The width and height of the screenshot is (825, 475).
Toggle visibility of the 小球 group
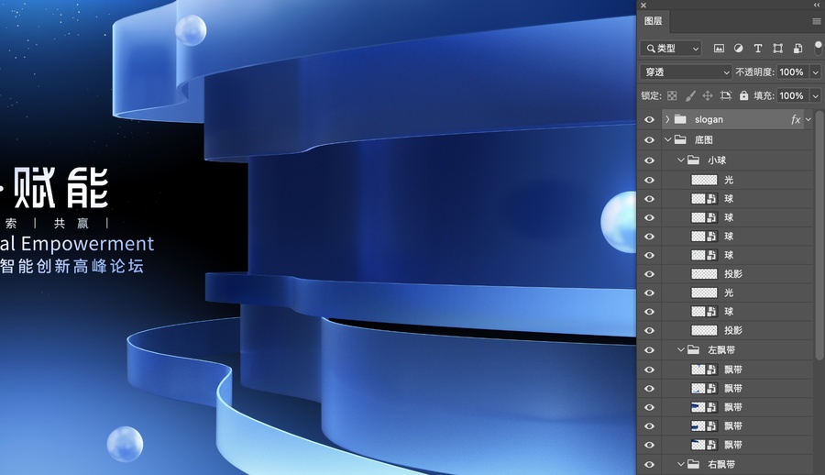(649, 160)
